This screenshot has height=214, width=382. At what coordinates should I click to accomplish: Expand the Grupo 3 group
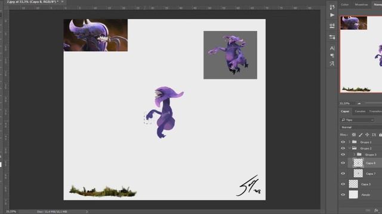[354, 155]
